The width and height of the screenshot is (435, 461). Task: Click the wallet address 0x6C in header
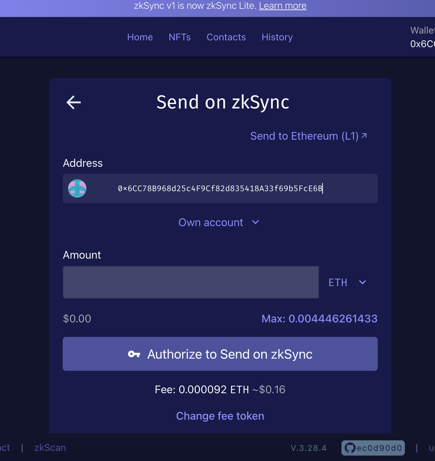click(422, 44)
